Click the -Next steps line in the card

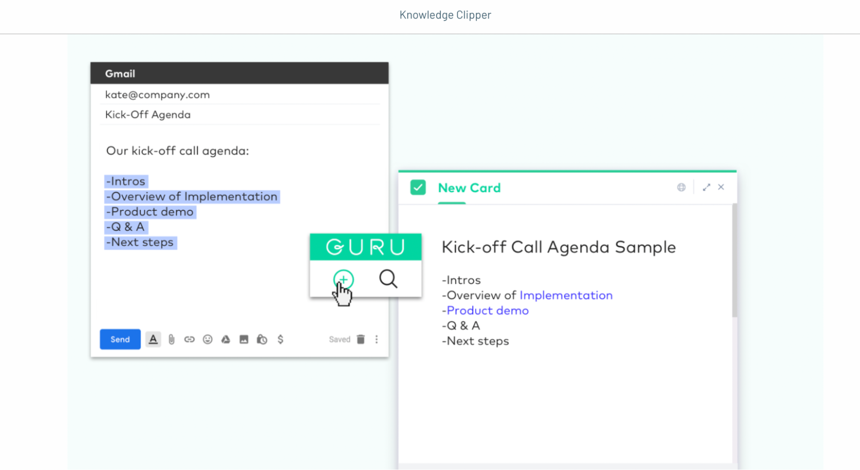click(475, 341)
